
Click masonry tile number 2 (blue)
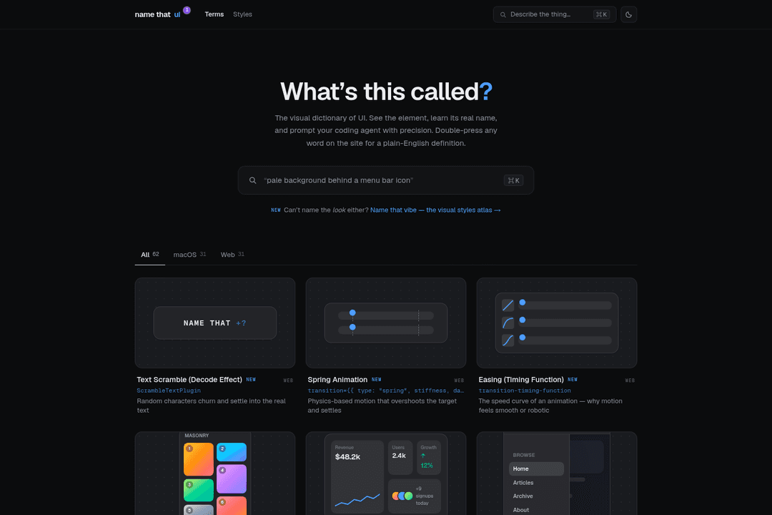point(232,452)
